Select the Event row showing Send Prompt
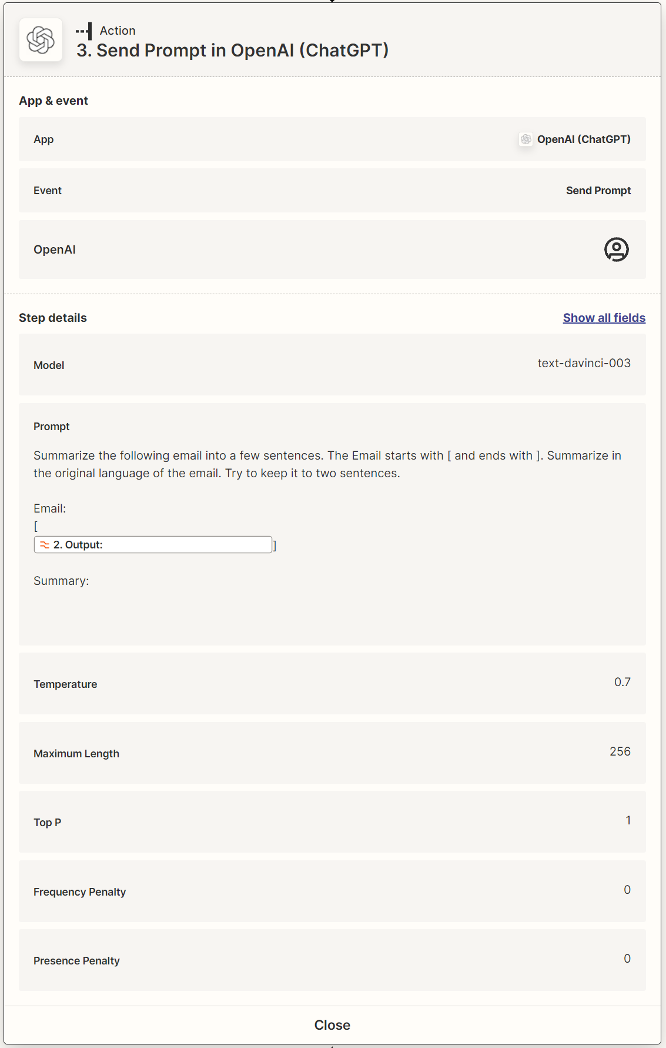The height and width of the screenshot is (1048, 666). coord(332,191)
